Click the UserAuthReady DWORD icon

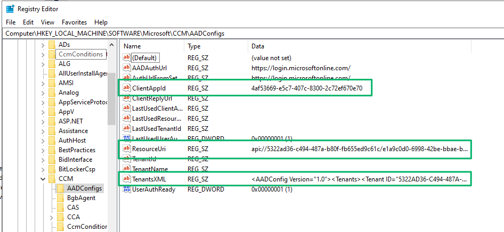[x=127, y=189]
